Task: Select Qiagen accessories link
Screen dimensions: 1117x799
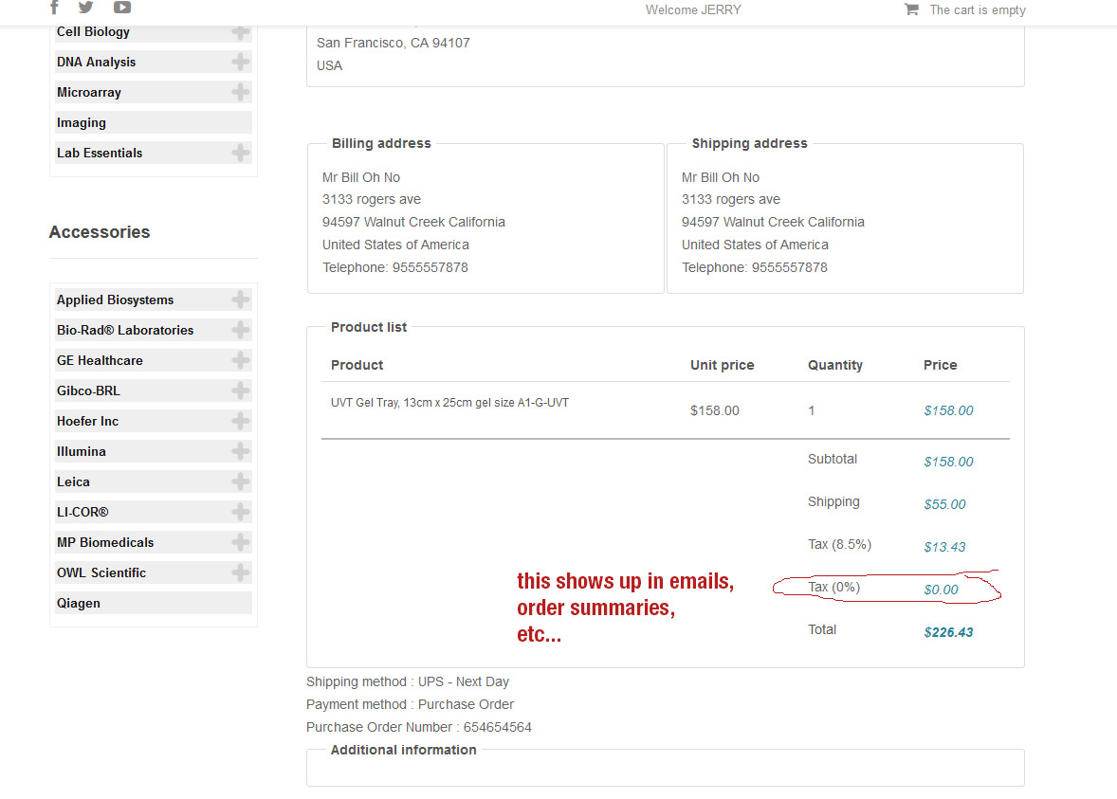Action: (79, 603)
